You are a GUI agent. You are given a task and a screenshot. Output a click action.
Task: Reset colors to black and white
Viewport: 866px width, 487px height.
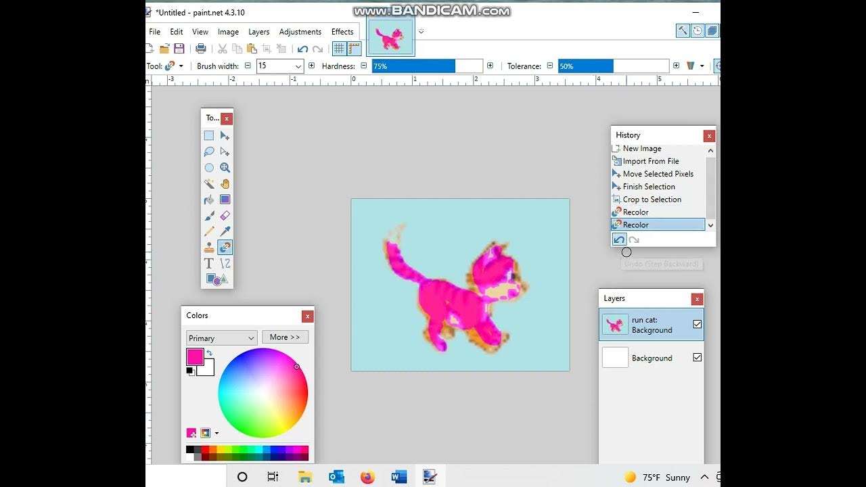(x=190, y=371)
